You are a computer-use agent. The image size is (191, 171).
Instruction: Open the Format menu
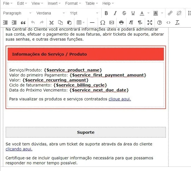pos(73,3)
